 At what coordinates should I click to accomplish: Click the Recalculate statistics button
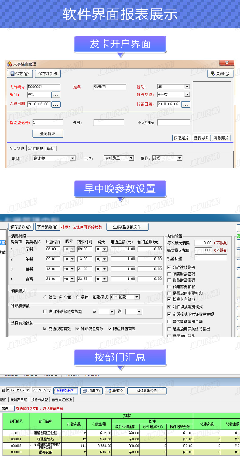click(66, 391)
